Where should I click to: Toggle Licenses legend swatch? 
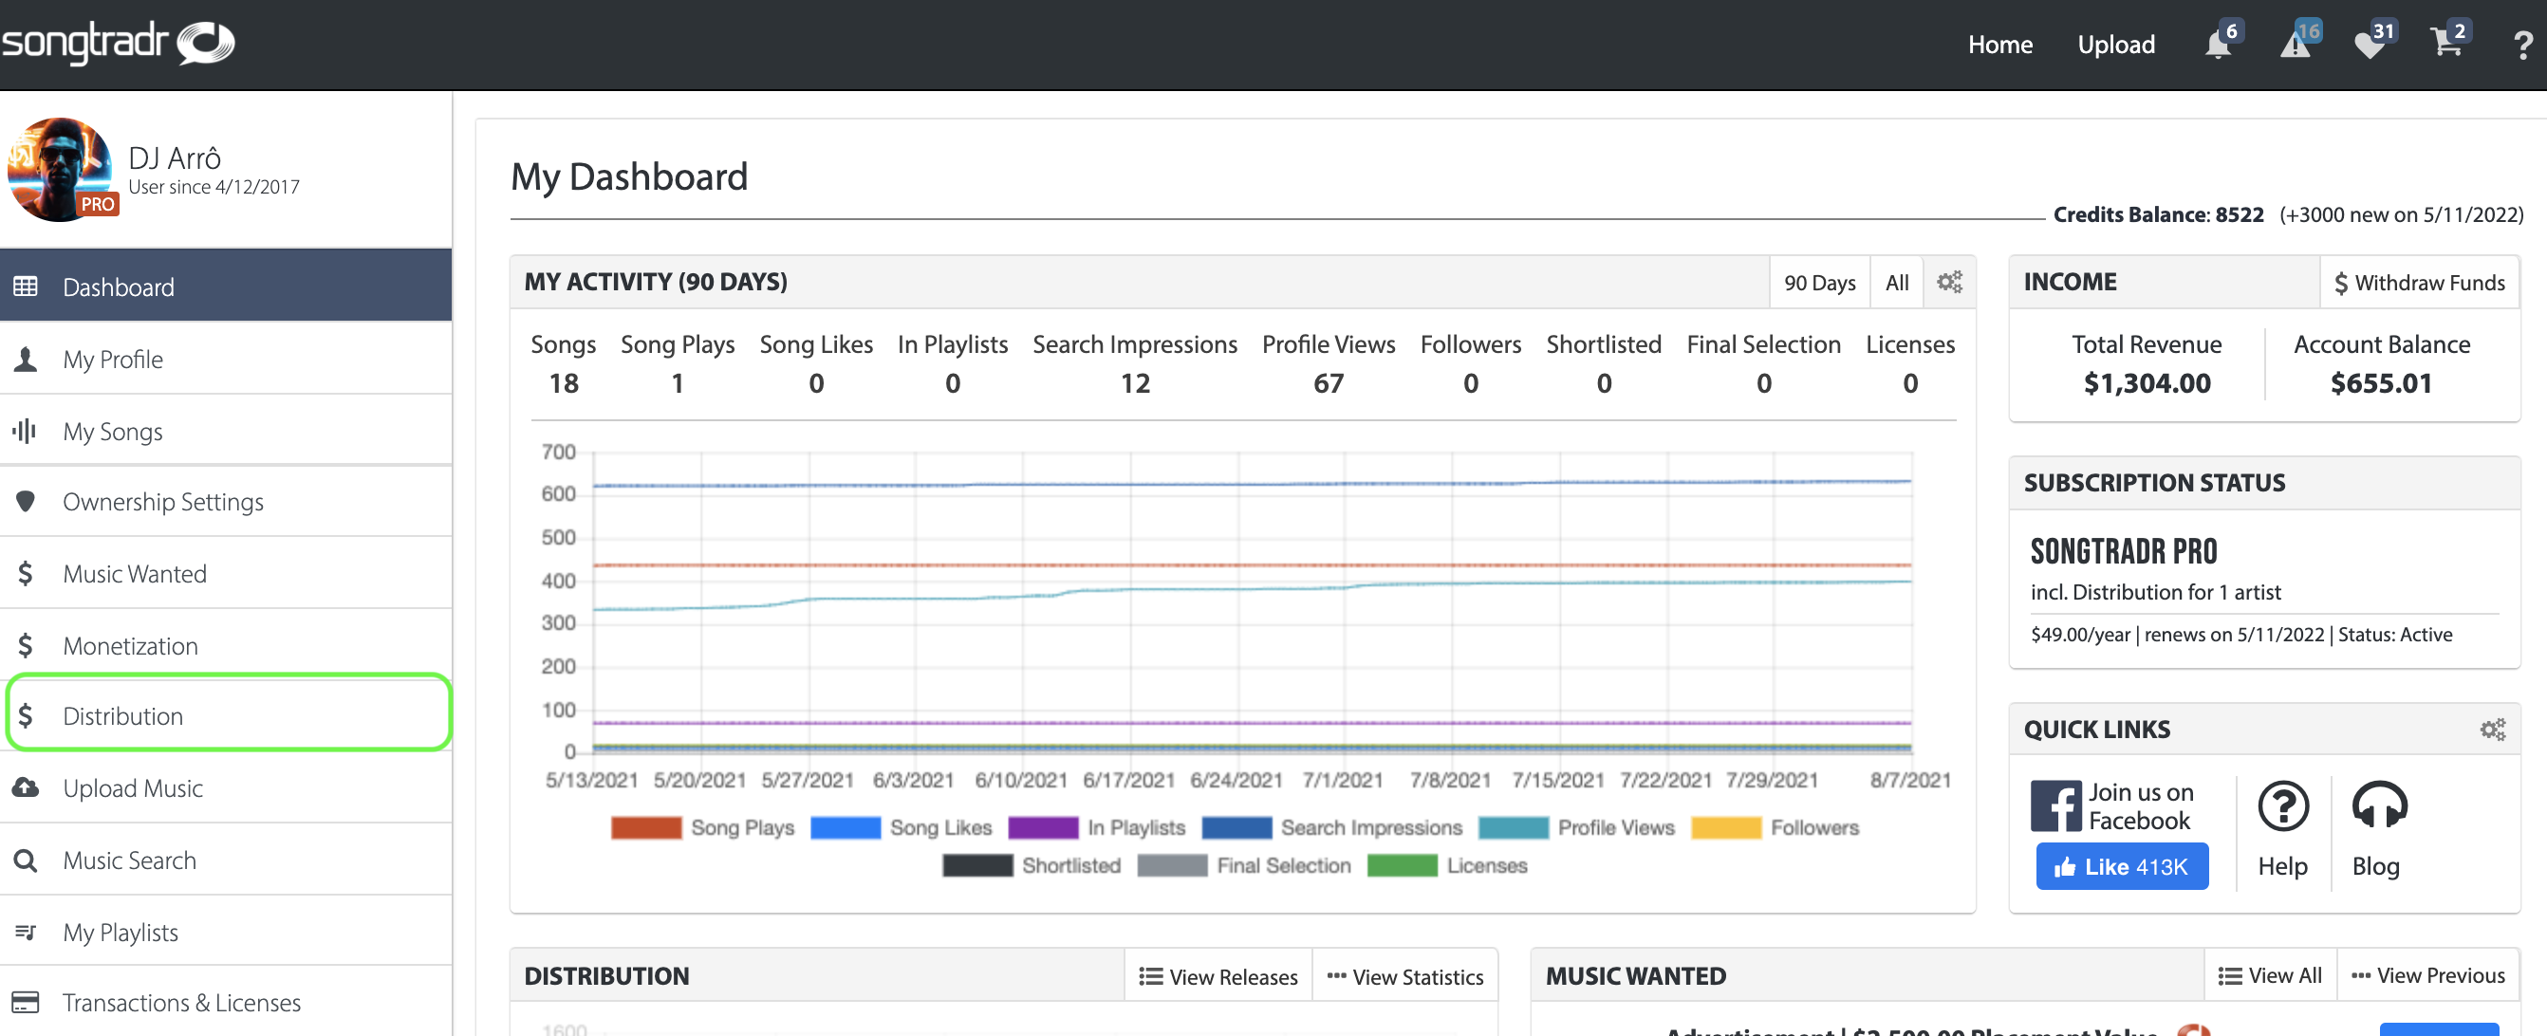tap(1402, 865)
